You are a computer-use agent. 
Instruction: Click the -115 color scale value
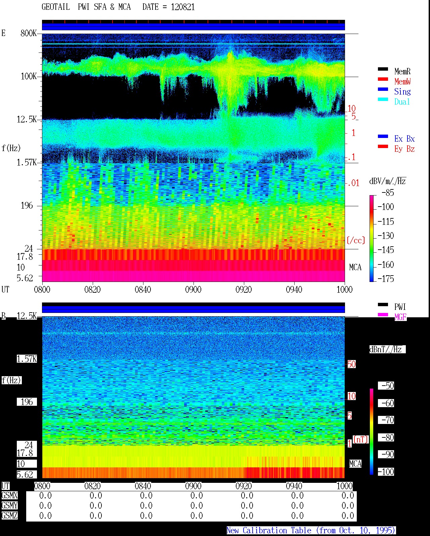pyautogui.click(x=386, y=222)
